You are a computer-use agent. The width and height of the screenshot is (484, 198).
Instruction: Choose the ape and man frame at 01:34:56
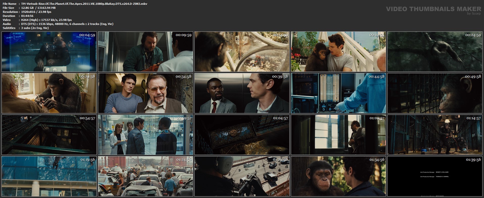[338, 176]
